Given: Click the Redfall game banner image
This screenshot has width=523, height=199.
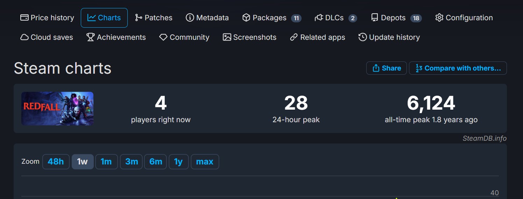Looking at the screenshot, I should (x=57, y=109).
